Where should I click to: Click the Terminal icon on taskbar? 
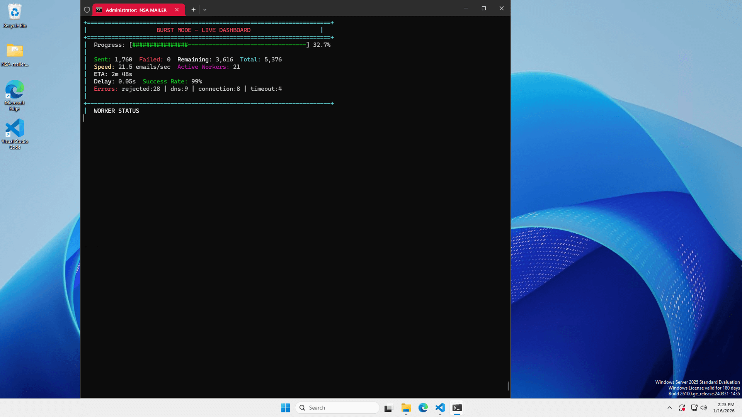(x=457, y=408)
